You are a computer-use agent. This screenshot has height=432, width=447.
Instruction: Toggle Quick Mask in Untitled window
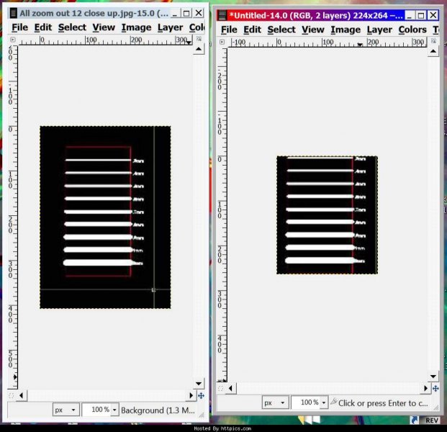[x=220, y=388]
